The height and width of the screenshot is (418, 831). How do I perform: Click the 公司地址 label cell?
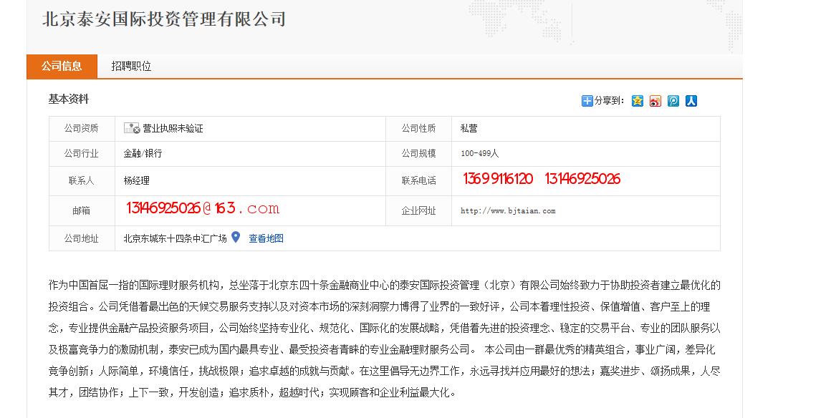82,238
